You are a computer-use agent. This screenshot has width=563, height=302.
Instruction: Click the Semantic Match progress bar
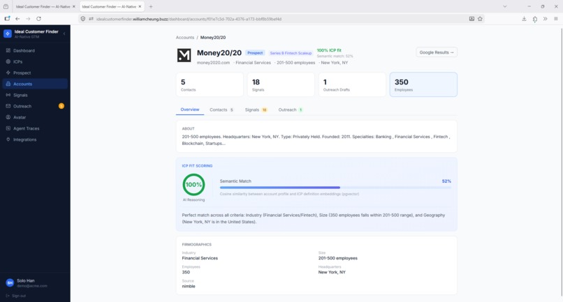[x=335, y=188]
